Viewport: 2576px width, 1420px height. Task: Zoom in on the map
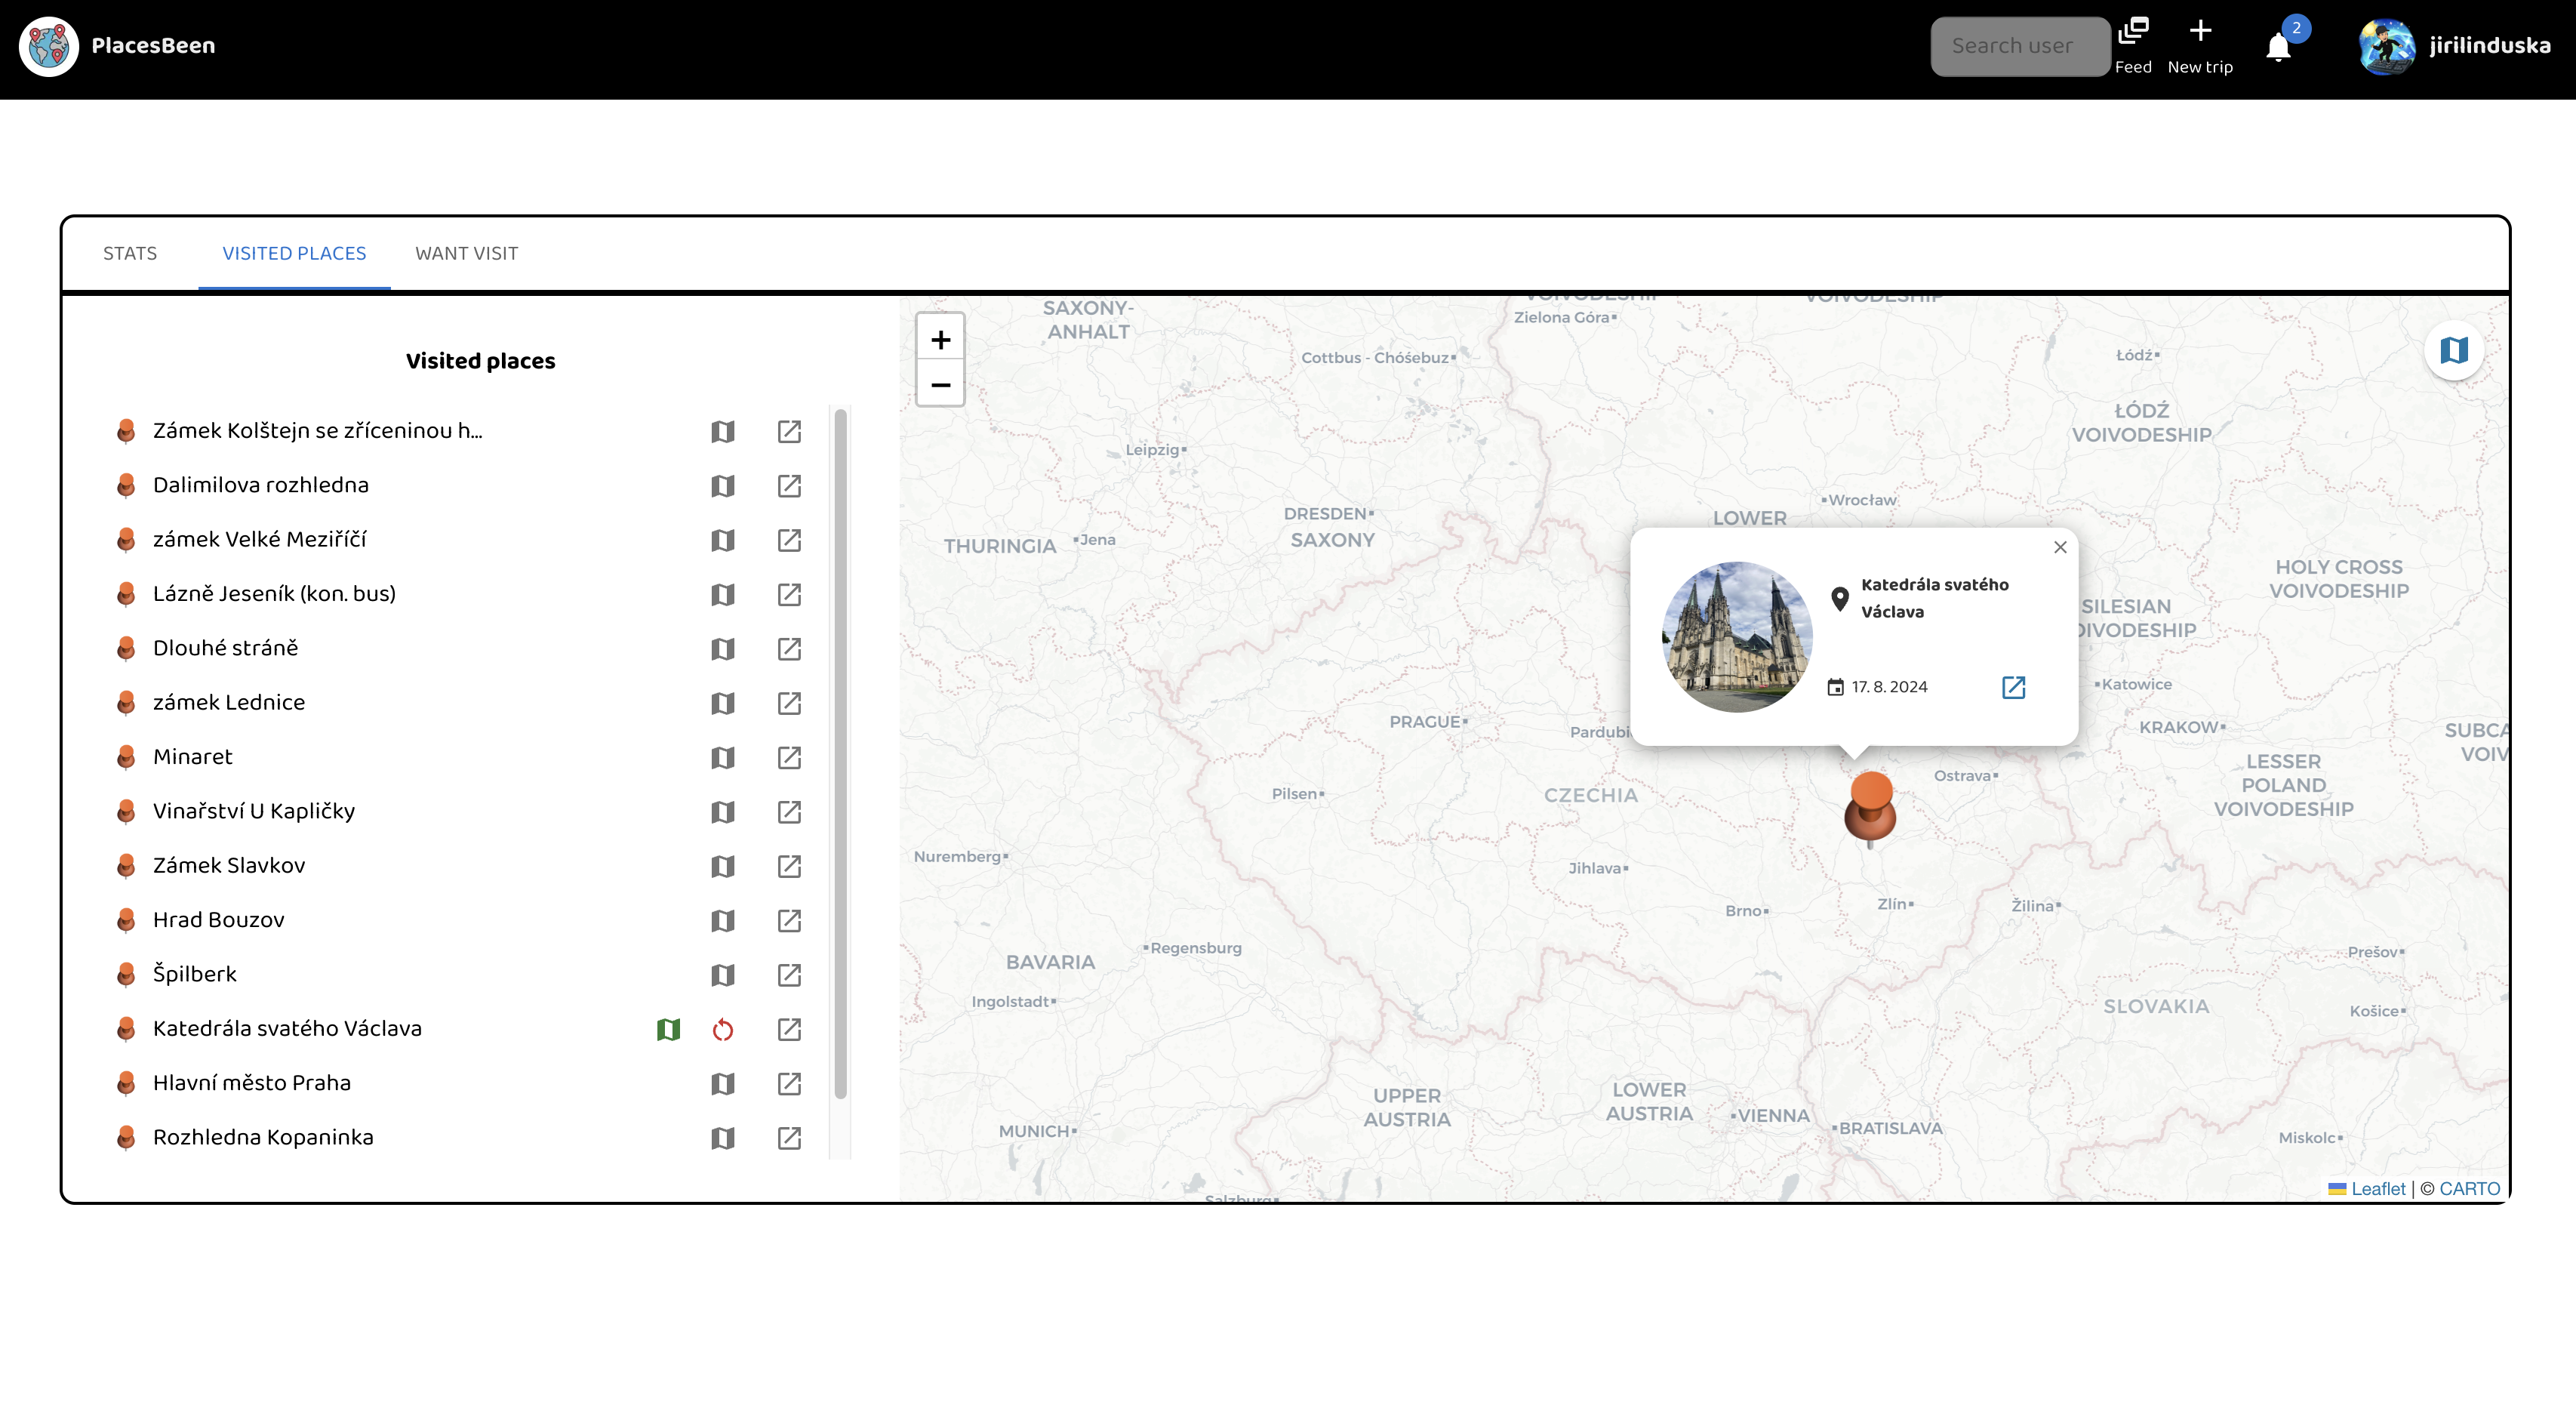940,340
